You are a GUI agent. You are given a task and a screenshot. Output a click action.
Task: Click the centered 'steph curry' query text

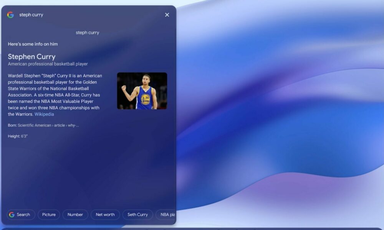pos(88,33)
